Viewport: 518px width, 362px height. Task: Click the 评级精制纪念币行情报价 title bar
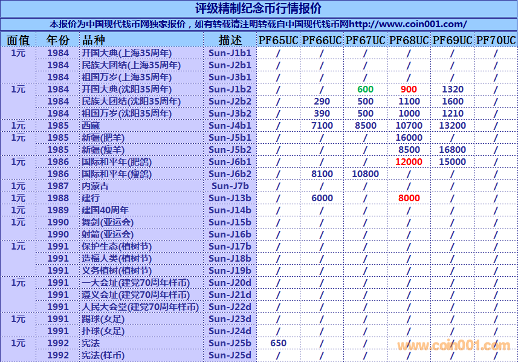259,8
